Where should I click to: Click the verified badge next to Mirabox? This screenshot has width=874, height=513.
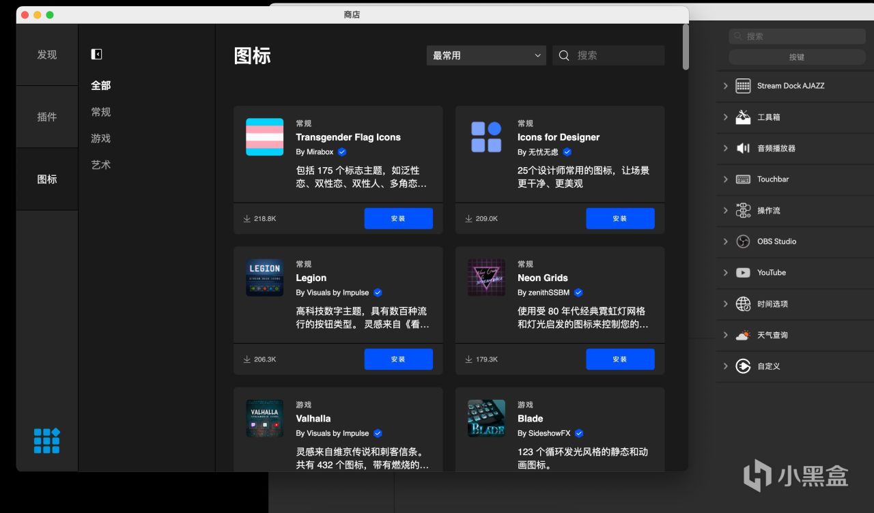pyautogui.click(x=342, y=152)
